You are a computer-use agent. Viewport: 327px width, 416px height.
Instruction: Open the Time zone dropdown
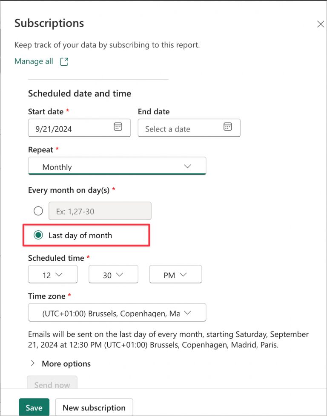pos(117,313)
